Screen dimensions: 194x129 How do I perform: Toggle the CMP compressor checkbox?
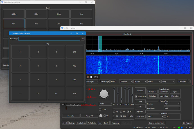tap(121, 116)
